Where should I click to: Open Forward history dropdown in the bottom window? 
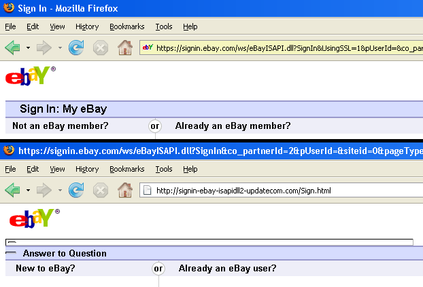[60, 191]
